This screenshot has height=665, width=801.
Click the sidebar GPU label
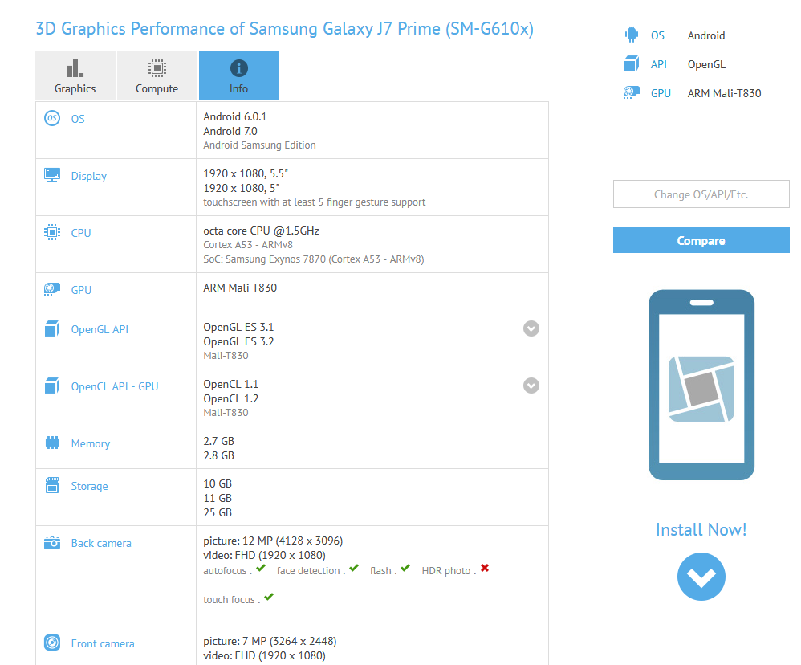pos(661,93)
